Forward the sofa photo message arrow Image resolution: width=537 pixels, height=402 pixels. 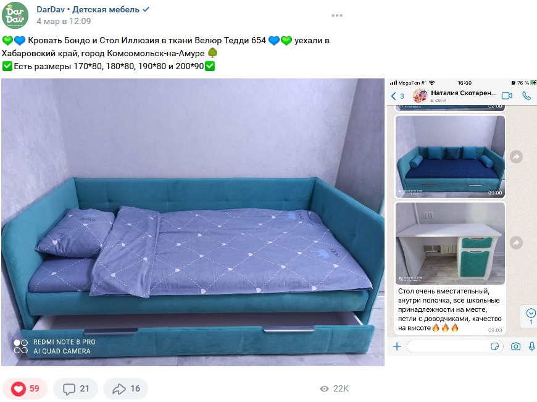516,157
